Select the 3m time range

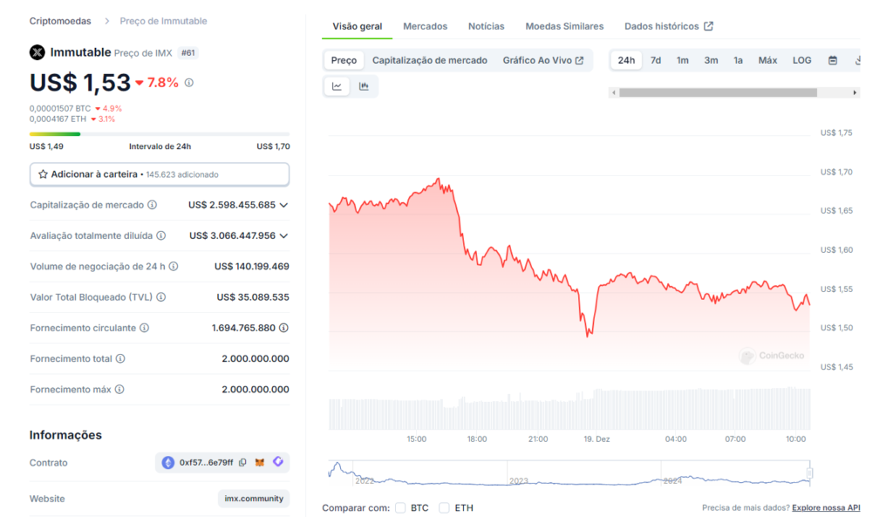click(x=712, y=60)
